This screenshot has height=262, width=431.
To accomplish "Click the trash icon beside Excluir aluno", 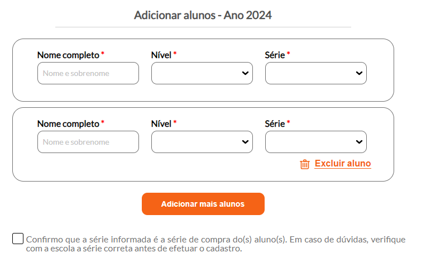I will [305, 164].
